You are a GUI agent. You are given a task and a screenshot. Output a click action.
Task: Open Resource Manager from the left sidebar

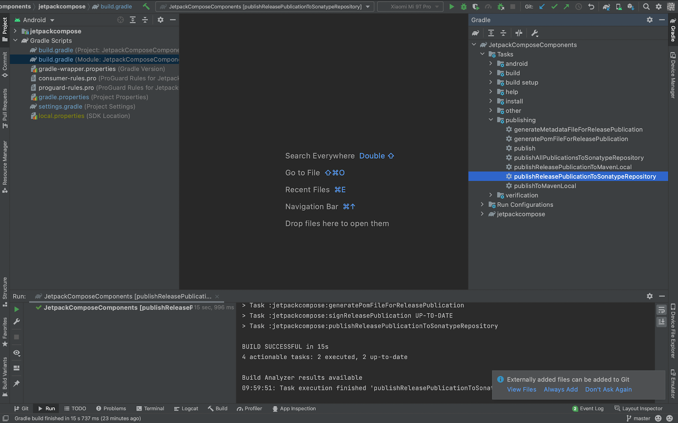point(5,167)
